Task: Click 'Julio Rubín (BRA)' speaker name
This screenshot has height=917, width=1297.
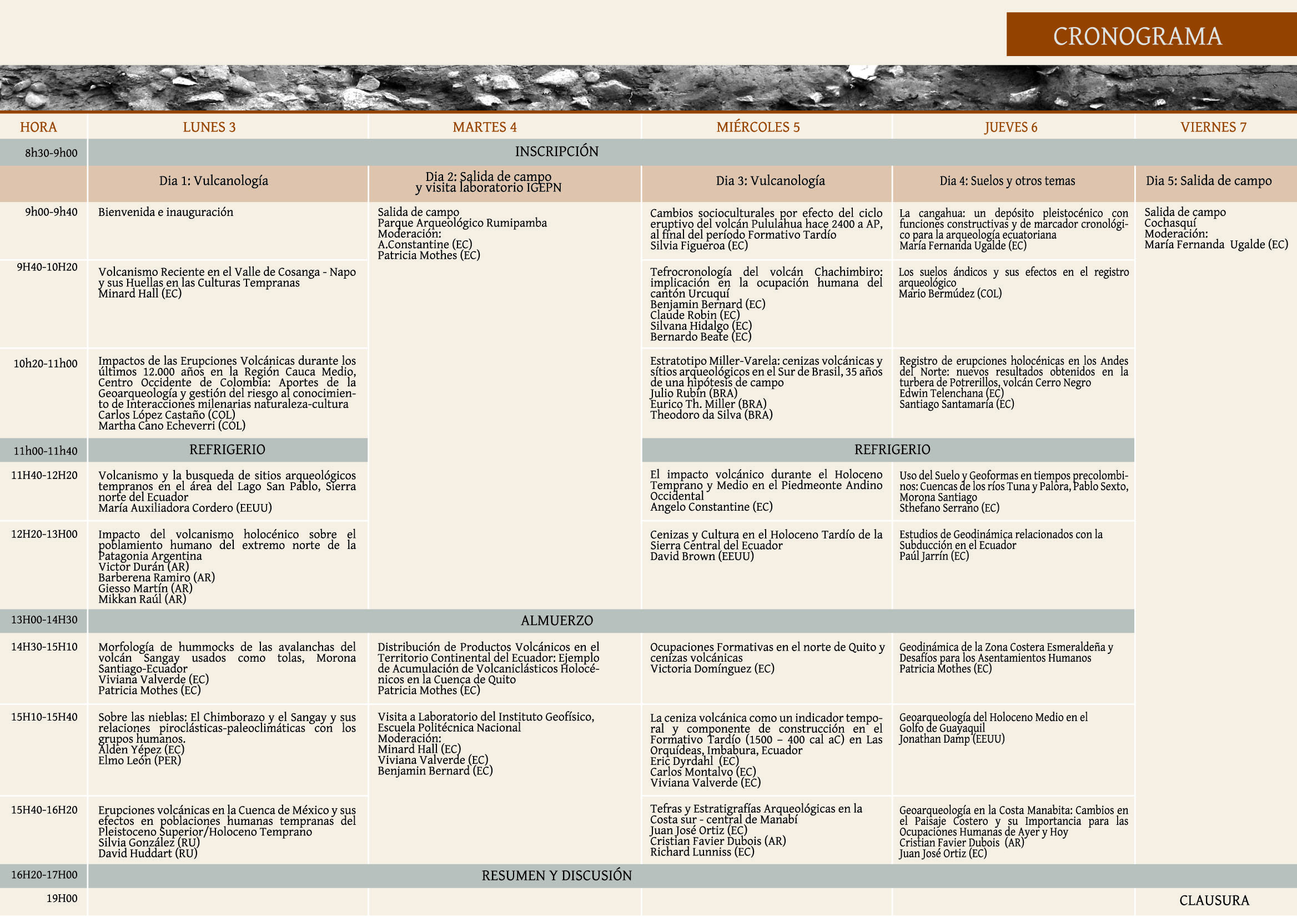Action: [693, 394]
